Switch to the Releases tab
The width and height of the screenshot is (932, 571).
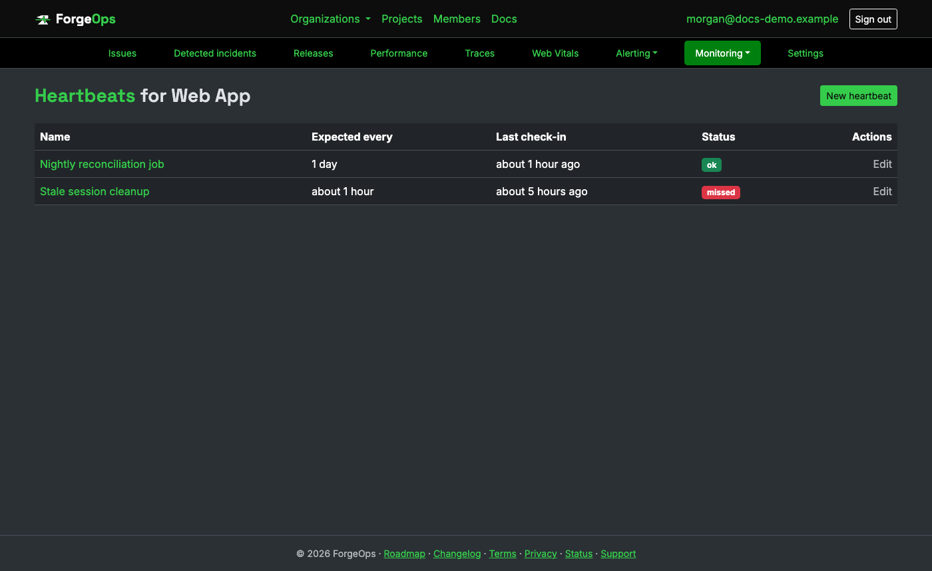click(314, 53)
